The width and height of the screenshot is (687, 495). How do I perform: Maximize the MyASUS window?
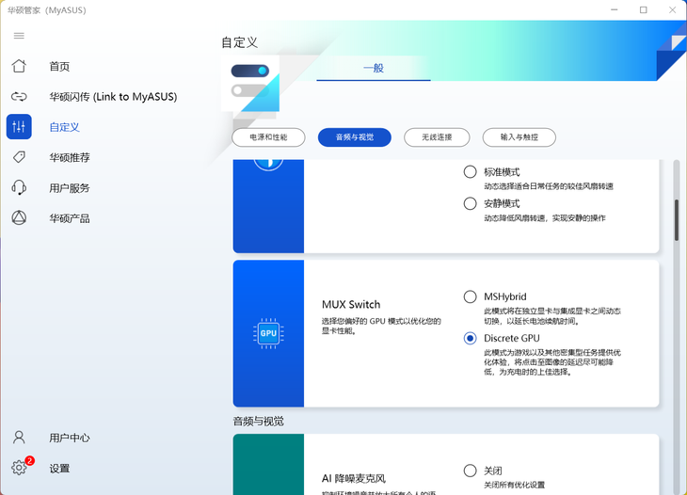643,9
